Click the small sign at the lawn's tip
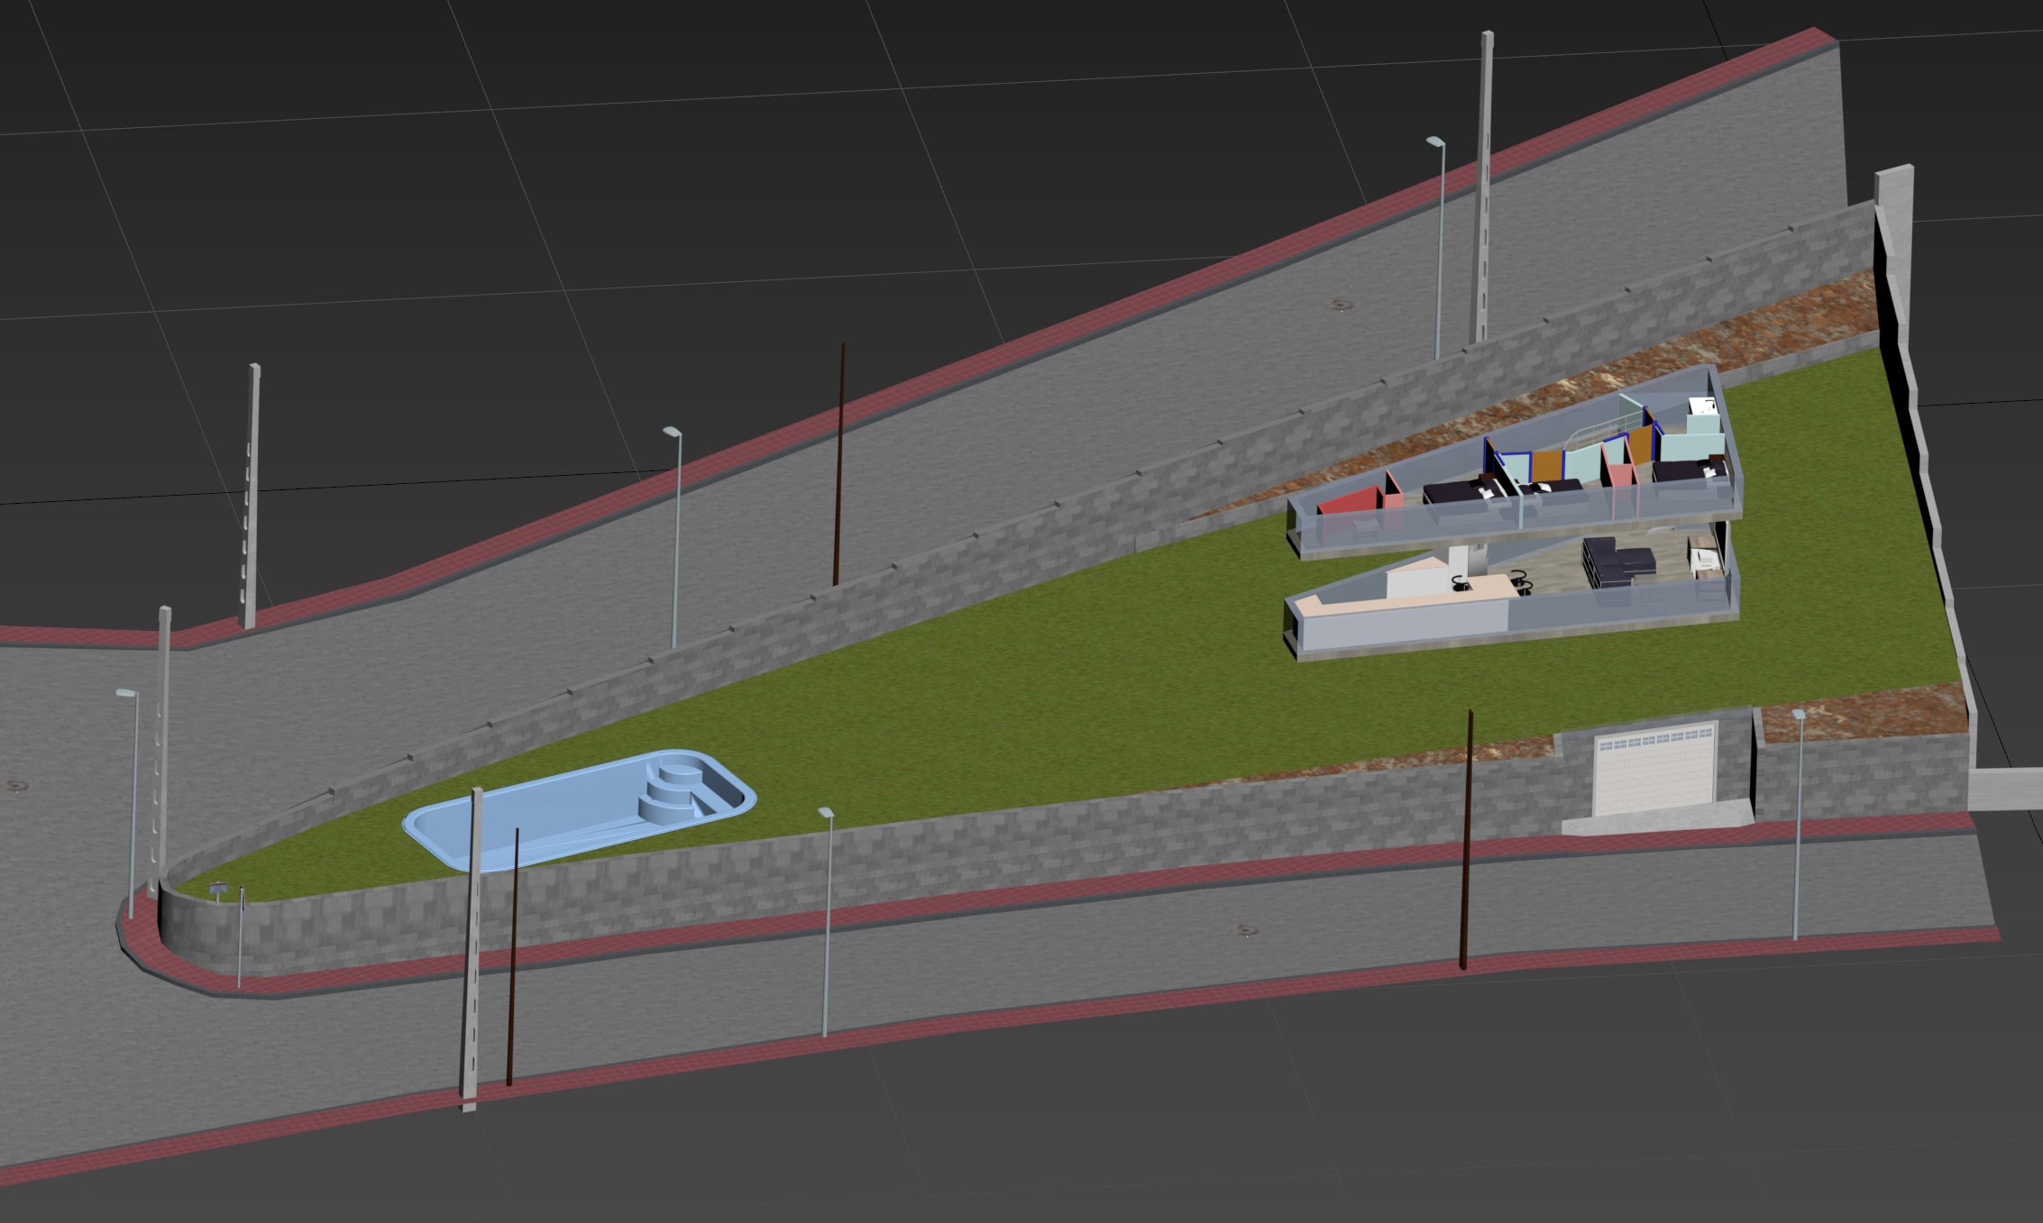The width and height of the screenshot is (2043, 1223). tap(217, 890)
